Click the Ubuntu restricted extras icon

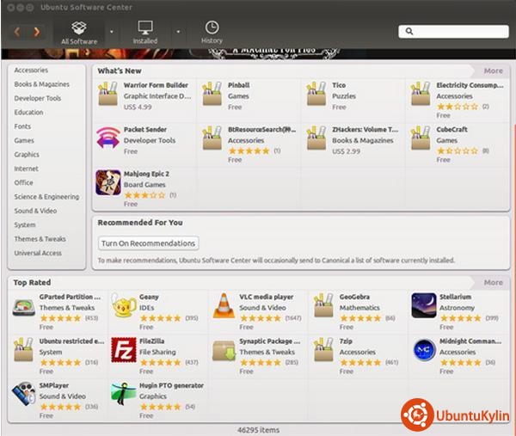pyautogui.click(x=23, y=350)
